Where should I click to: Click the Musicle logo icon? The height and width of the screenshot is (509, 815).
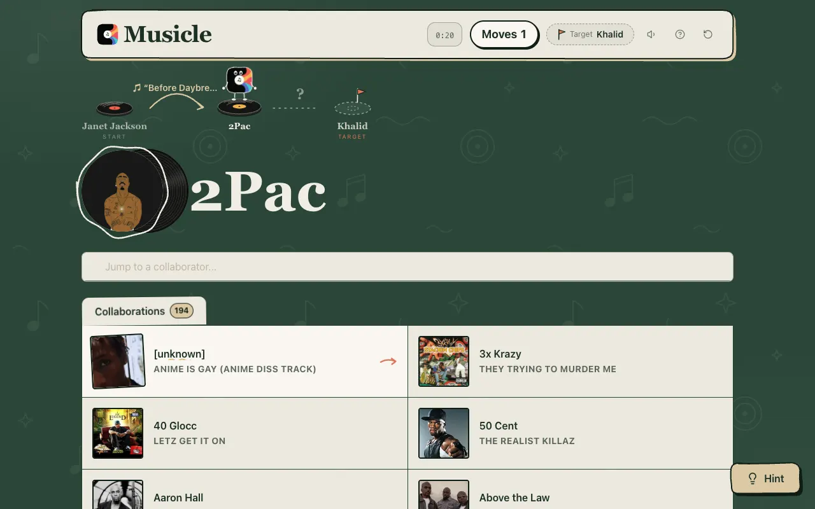pyautogui.click(x=108, y=34)
